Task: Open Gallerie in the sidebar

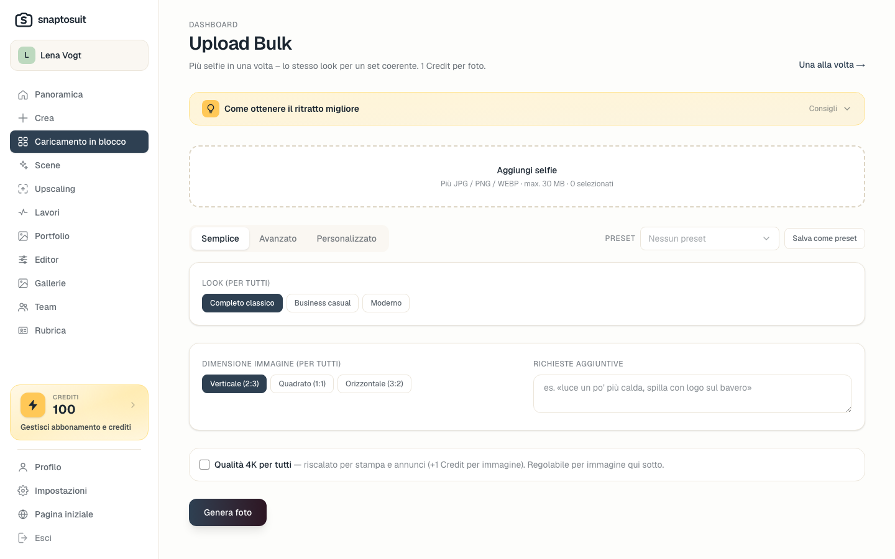Action: [79, 283]
